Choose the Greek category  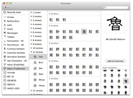15,29
